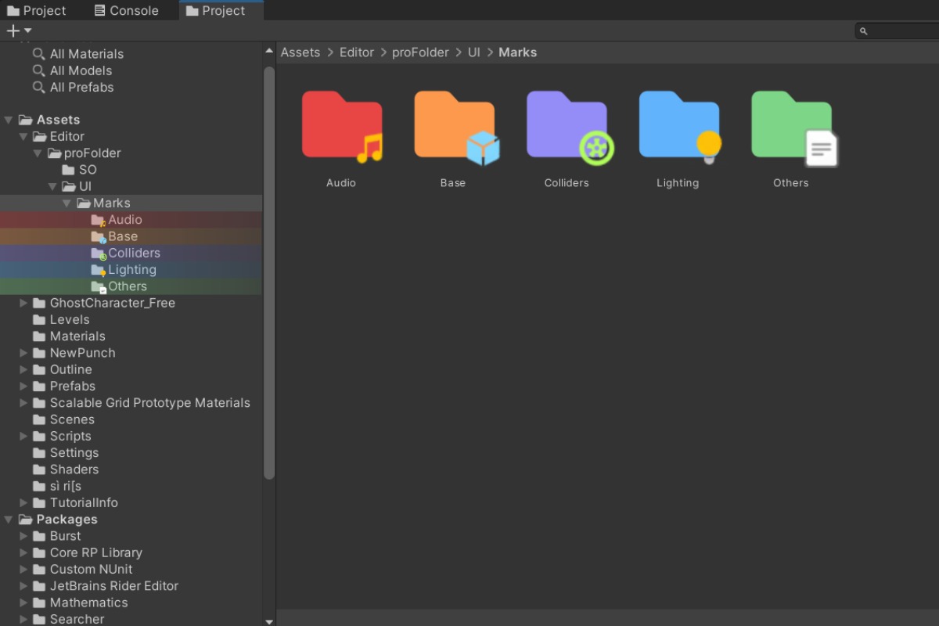Click the All Materials search icon
939x626 pixels.
(x=38, y=54)
